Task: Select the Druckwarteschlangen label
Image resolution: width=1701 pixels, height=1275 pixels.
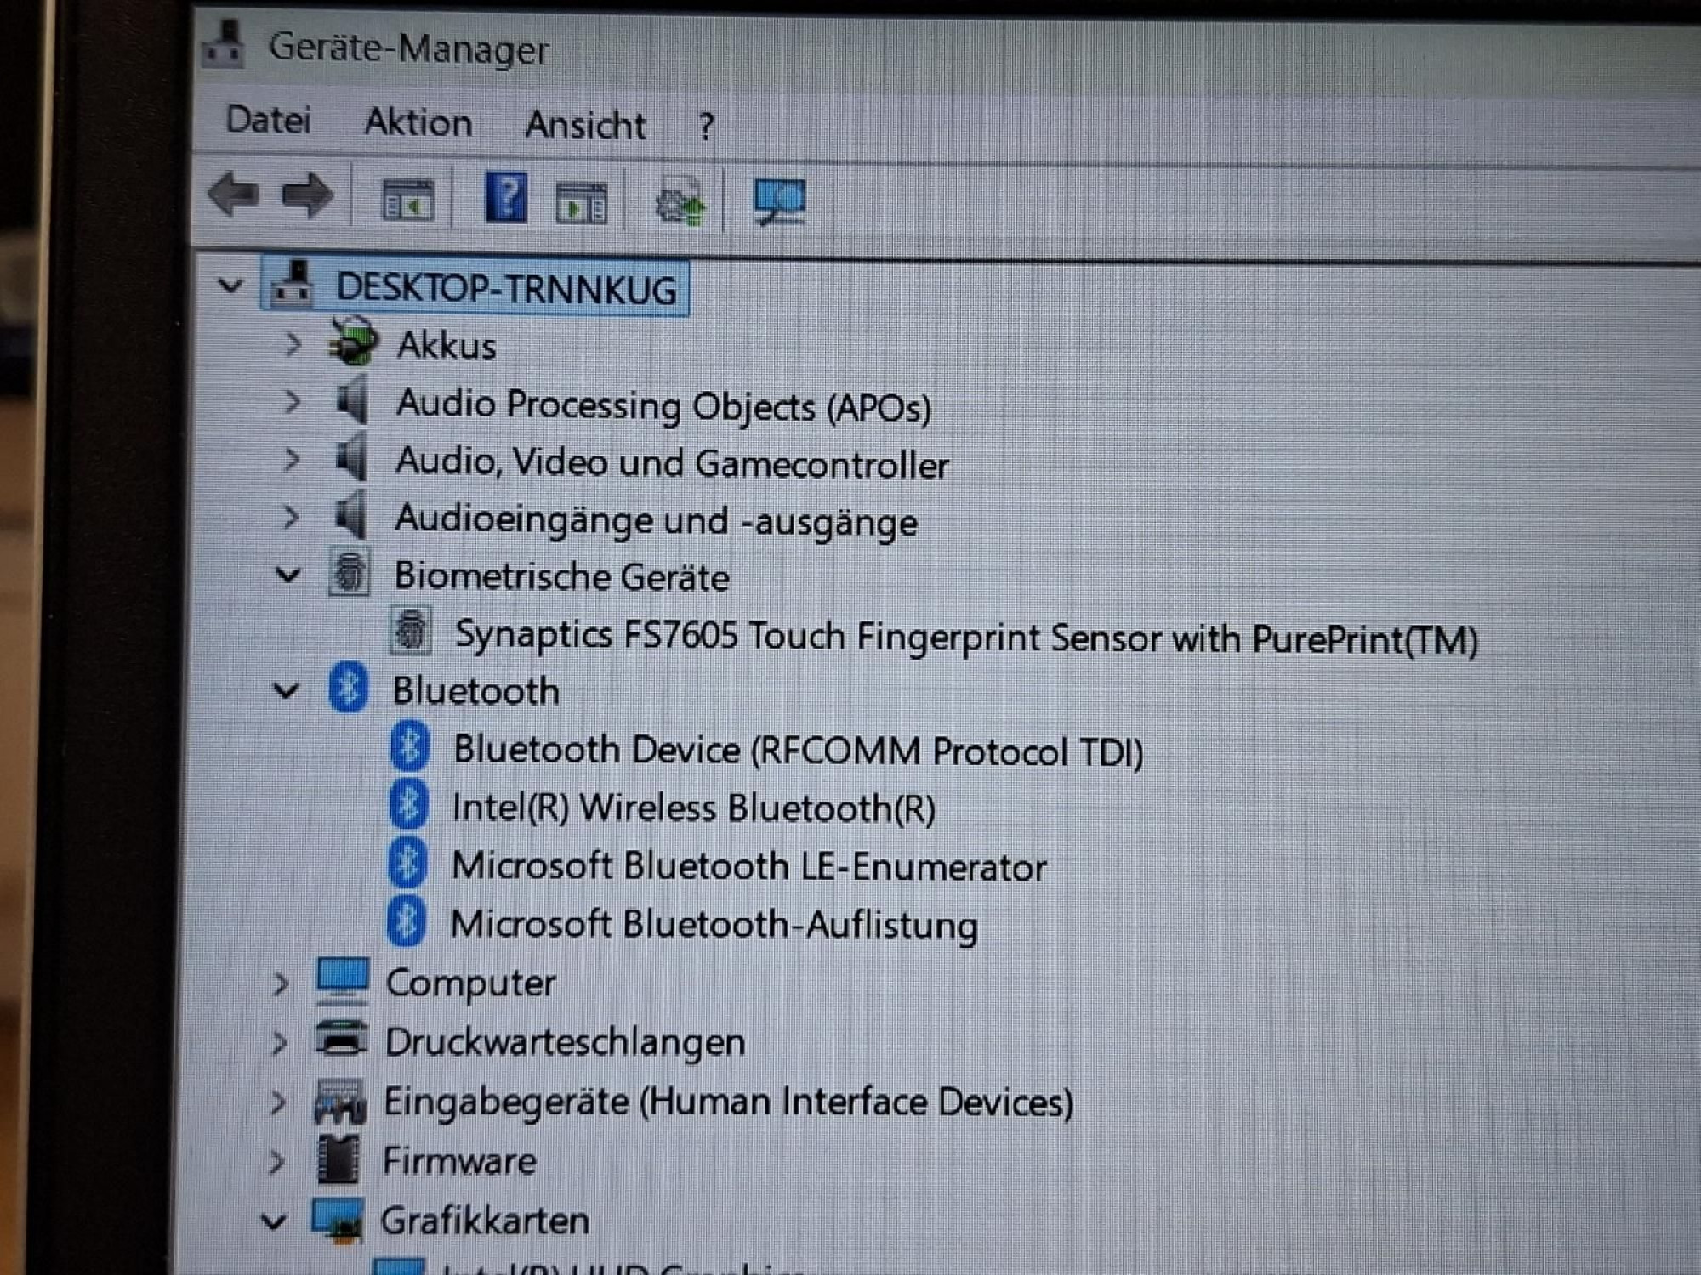Action: (x=565, y=1043)
